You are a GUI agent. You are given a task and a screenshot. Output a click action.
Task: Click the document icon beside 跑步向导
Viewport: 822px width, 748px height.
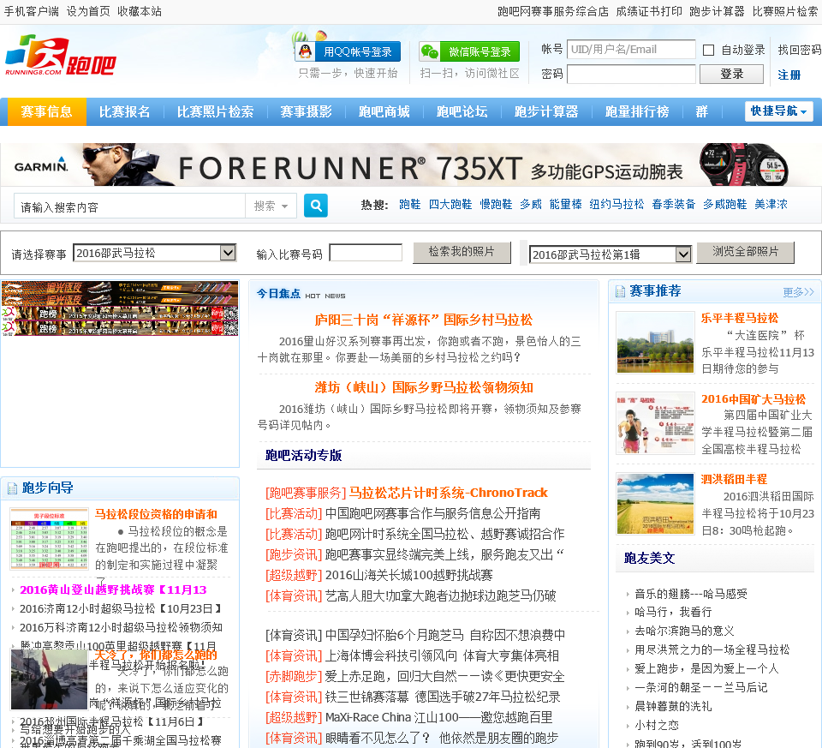12,489
